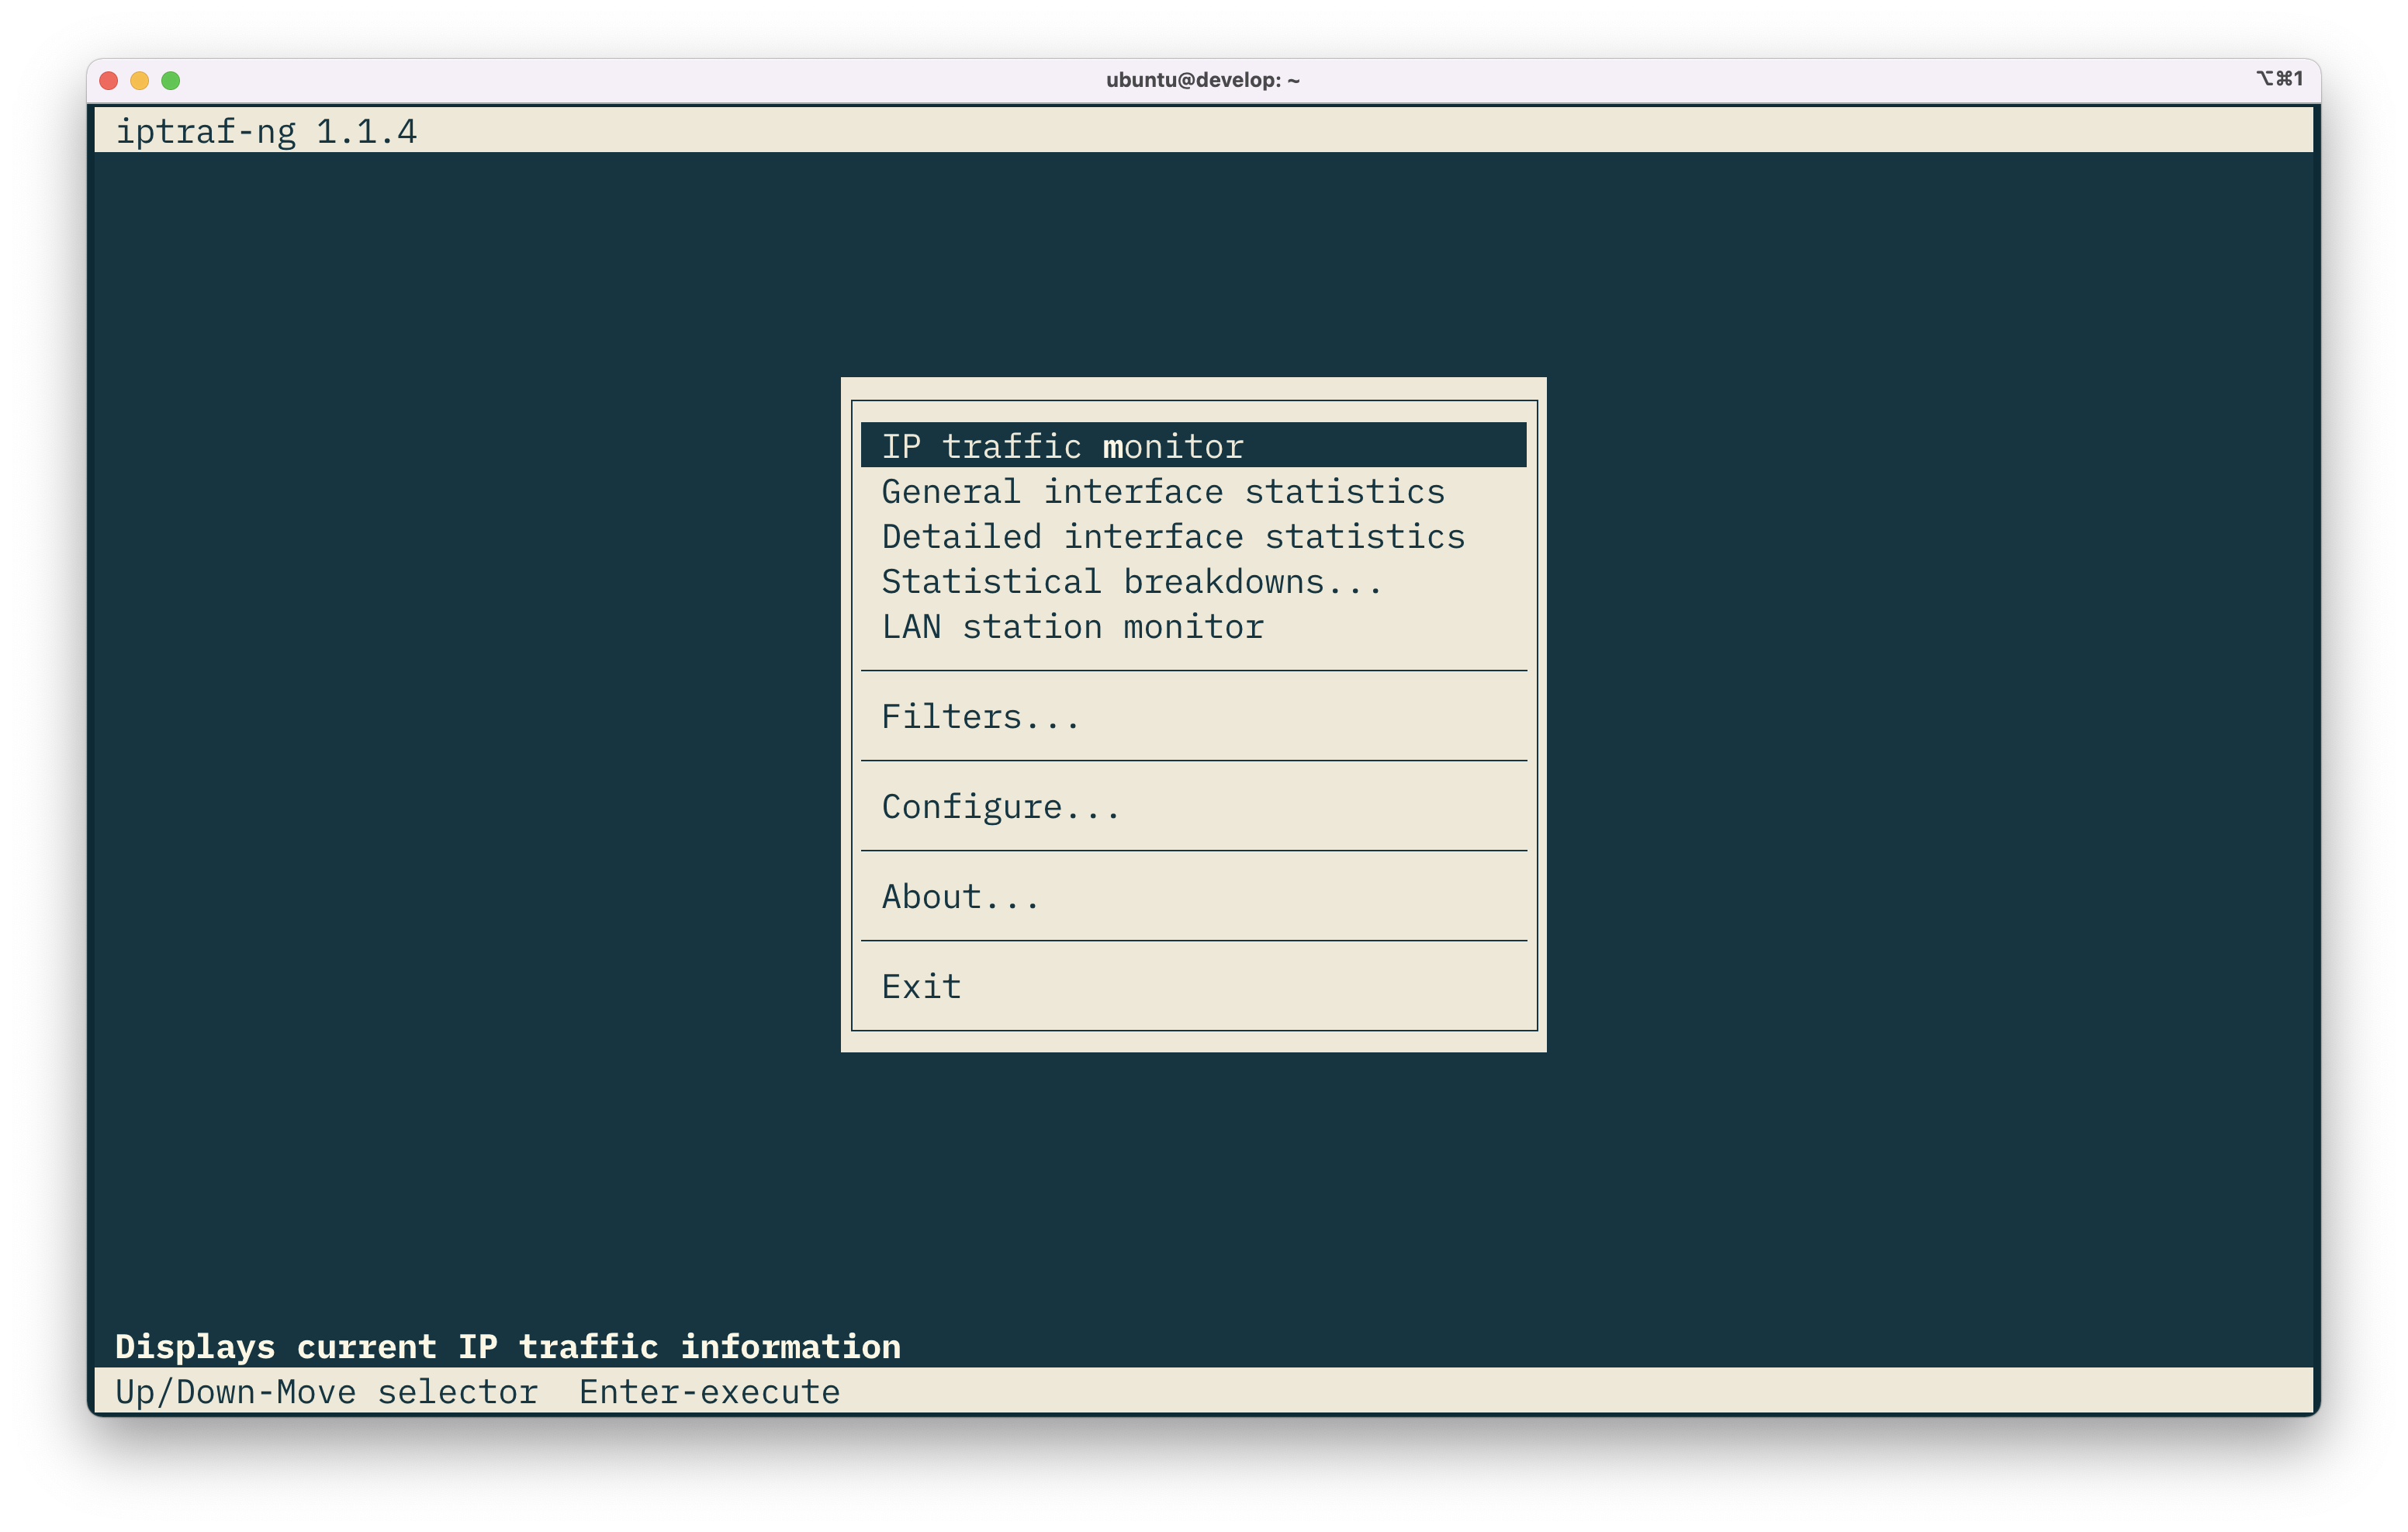
Task: Click the red close window button
Action: (109, 80)
